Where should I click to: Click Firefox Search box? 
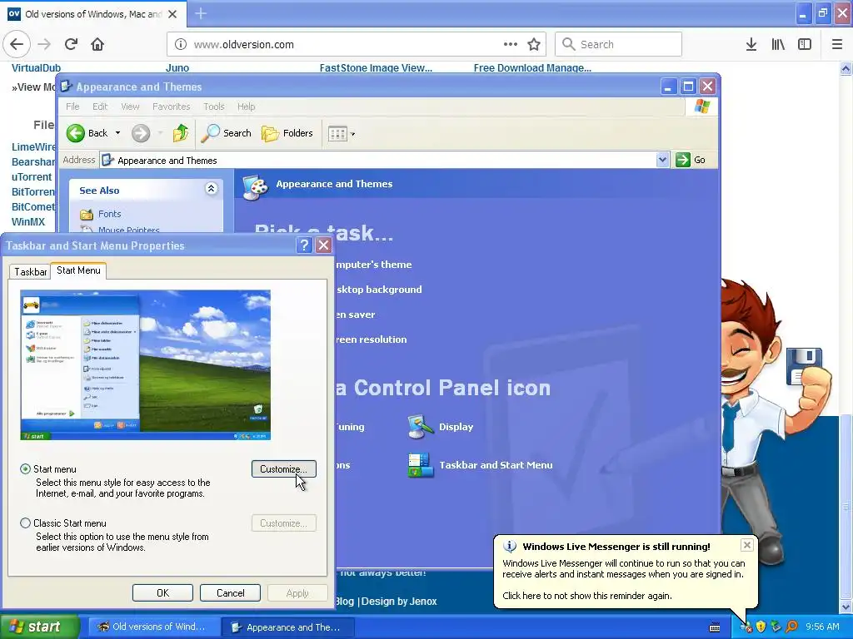click(x=619, y=44)
